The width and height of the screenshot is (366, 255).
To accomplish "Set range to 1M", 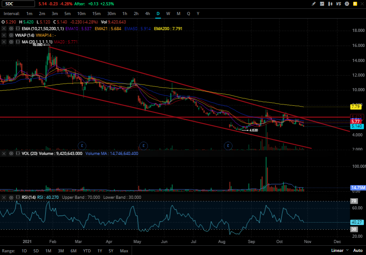I will [48, 251].
